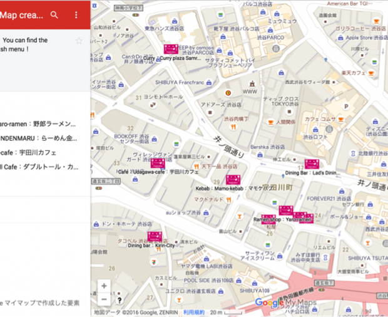The height and width of the screenshot is (317, 388).
Task: Select the Curry plaza Samrat map marker
Action: 170,49
